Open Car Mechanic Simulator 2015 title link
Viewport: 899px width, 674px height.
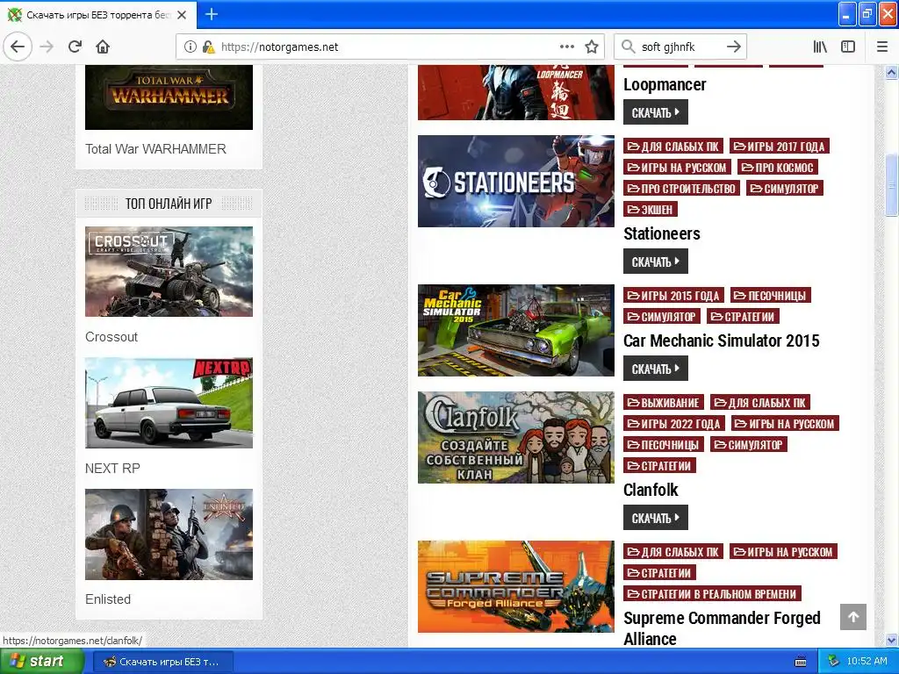tap(722, 341)
